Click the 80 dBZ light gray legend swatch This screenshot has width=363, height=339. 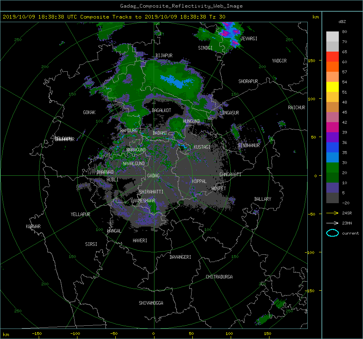click(332, 36)
